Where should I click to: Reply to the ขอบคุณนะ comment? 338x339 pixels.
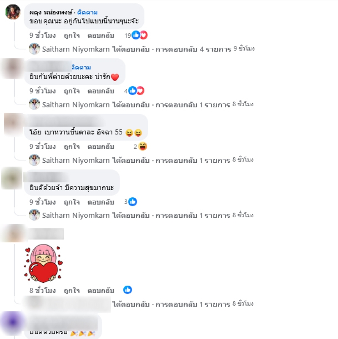[x=101, y=35]
